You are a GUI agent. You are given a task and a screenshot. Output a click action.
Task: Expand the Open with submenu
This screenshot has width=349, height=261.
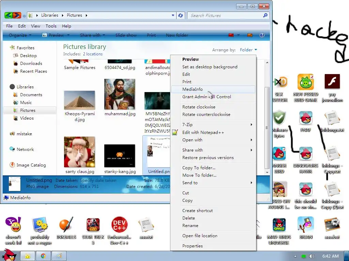tap(213, 140)
